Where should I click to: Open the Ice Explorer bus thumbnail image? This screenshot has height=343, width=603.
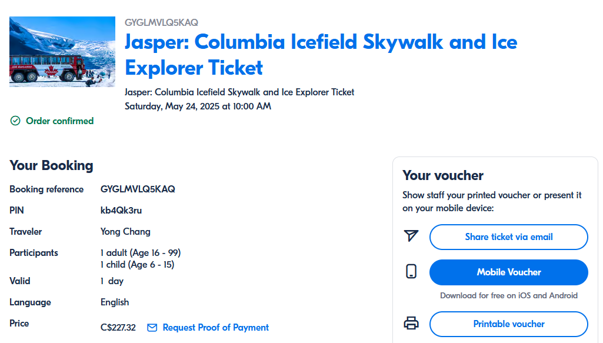point(62,52)
